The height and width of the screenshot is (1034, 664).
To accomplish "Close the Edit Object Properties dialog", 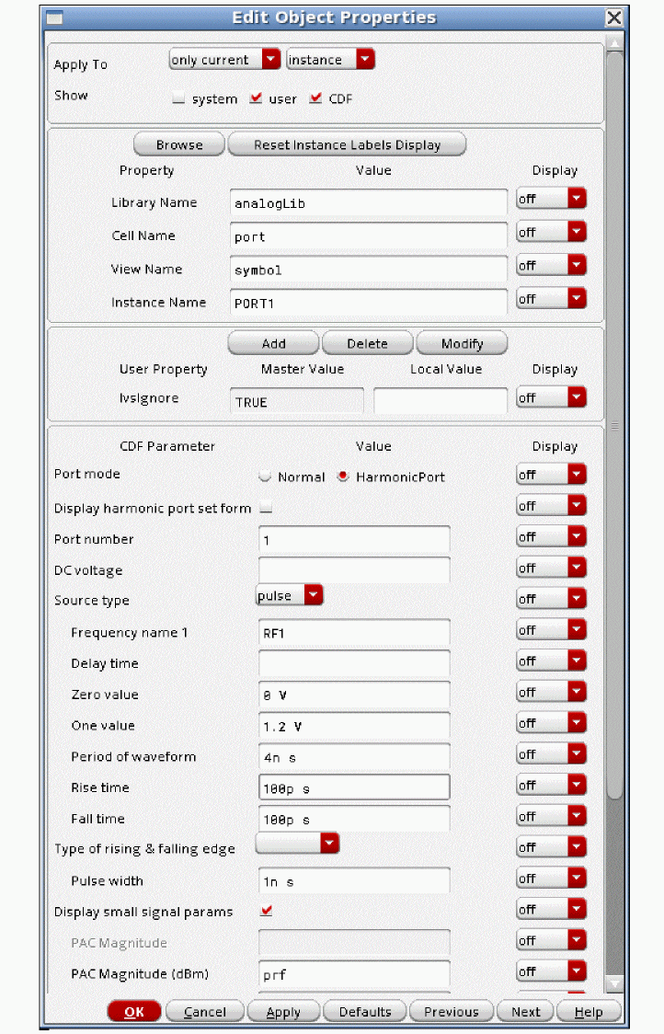I will coord(614,17).
